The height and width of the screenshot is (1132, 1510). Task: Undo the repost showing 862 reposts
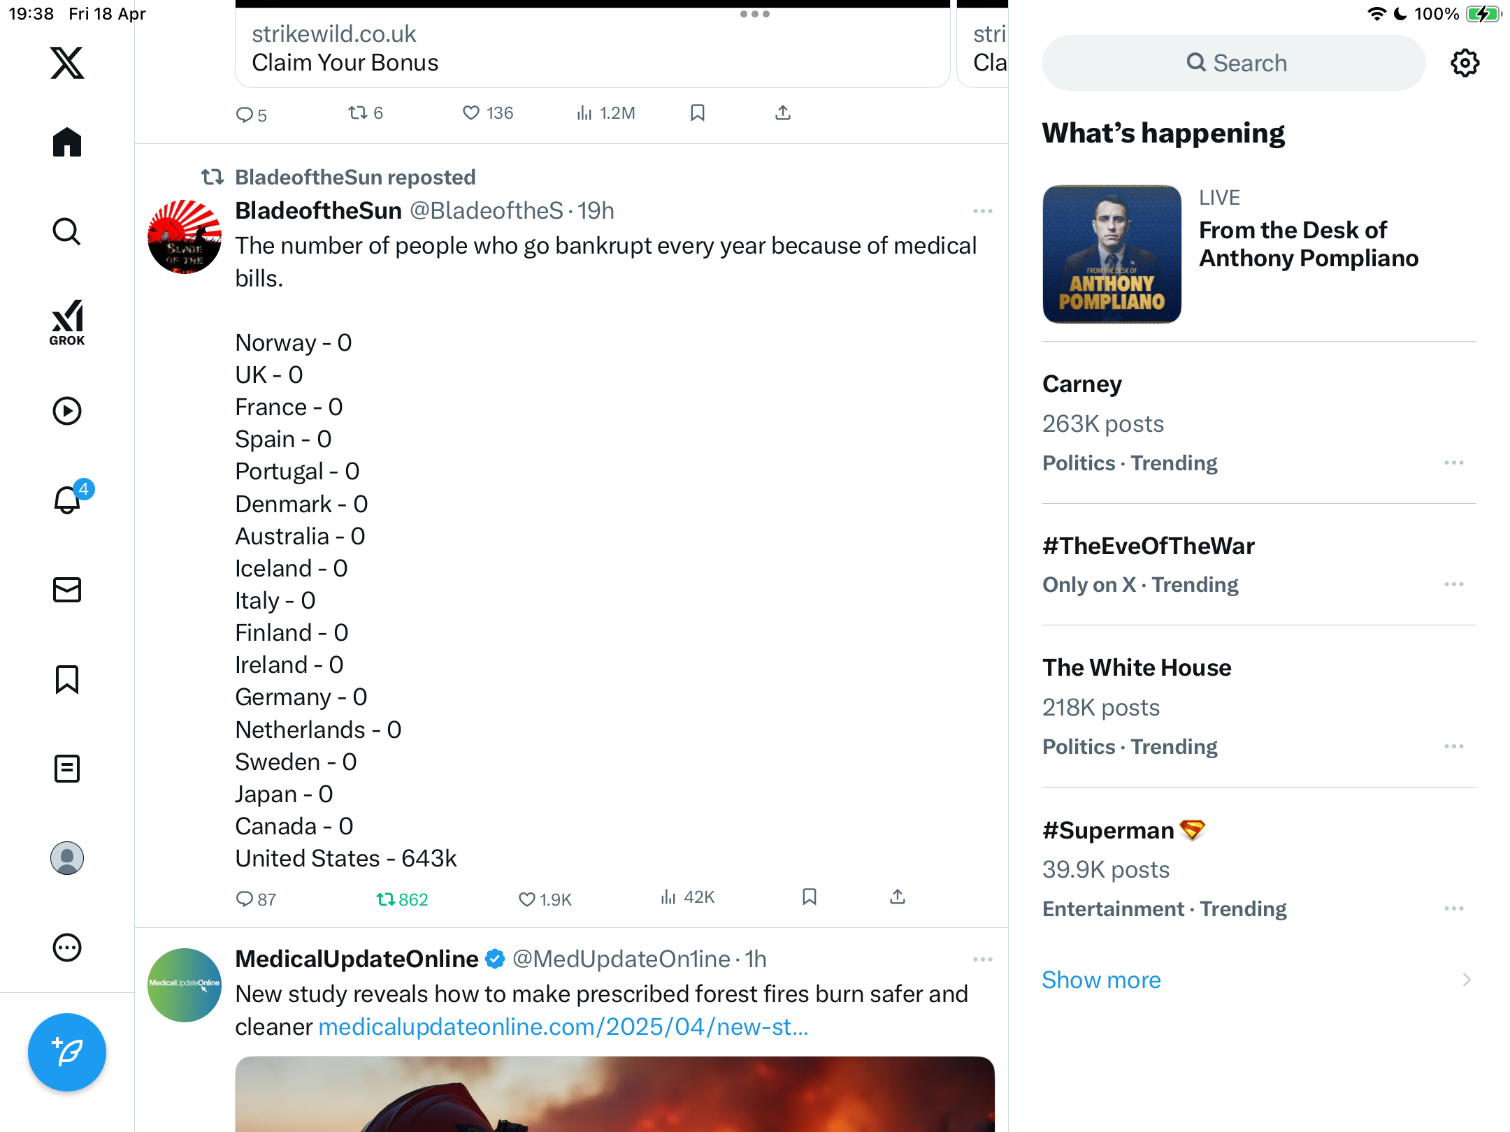pyautogui.click(x=402, y=899)
